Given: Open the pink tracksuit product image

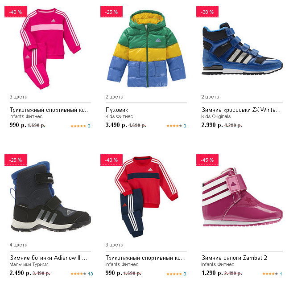Looking at the screenshot, I should pyautogui.click(x=50, y=49).
